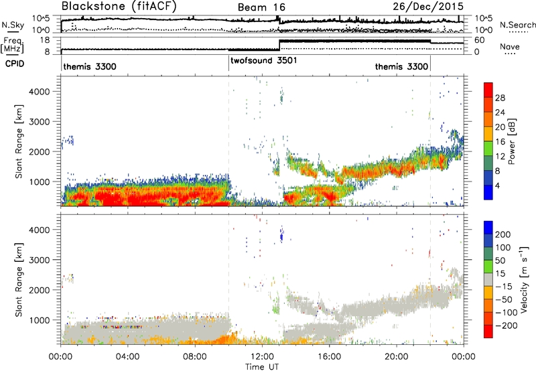Click the solid line sample under N.Sky

tap(13, 31)
